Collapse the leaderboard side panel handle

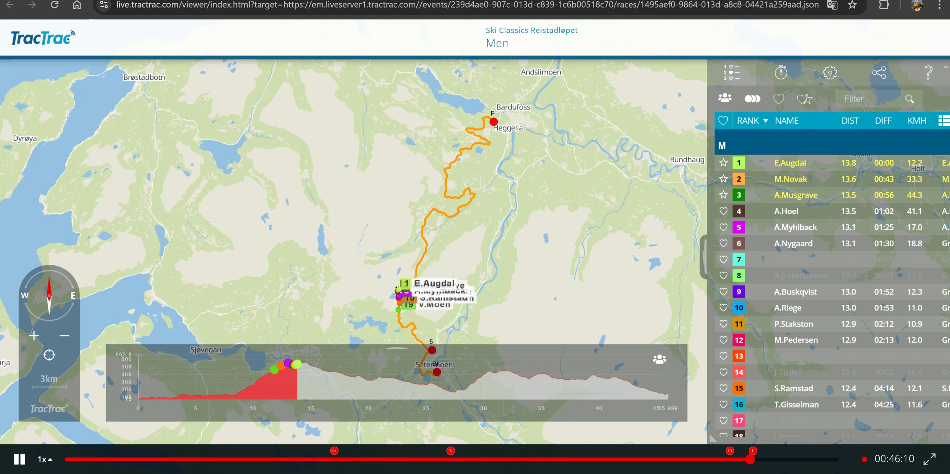pyautogui.click(x=703, y=257)
